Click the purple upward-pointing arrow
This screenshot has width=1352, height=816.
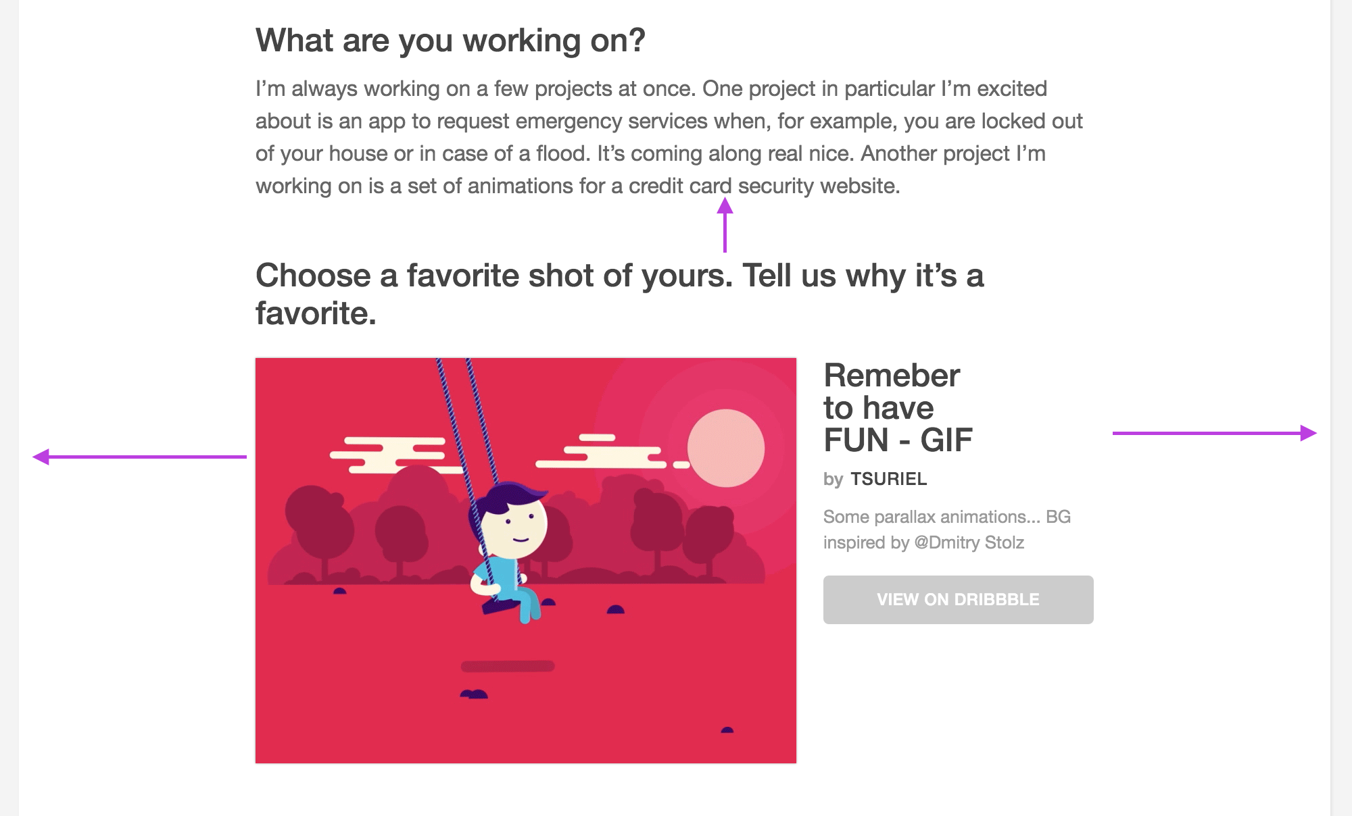pyautogui.click(x=725, y=225)
